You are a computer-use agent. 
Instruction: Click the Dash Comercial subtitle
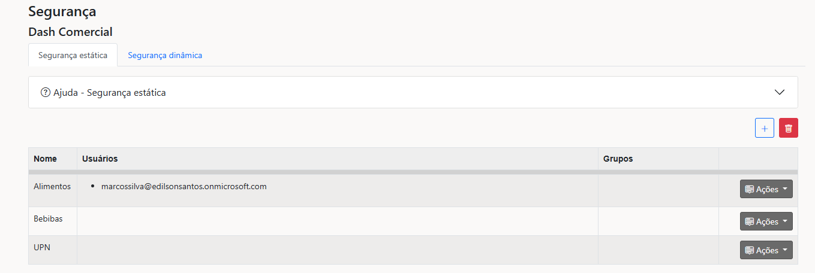click(70, 32)
